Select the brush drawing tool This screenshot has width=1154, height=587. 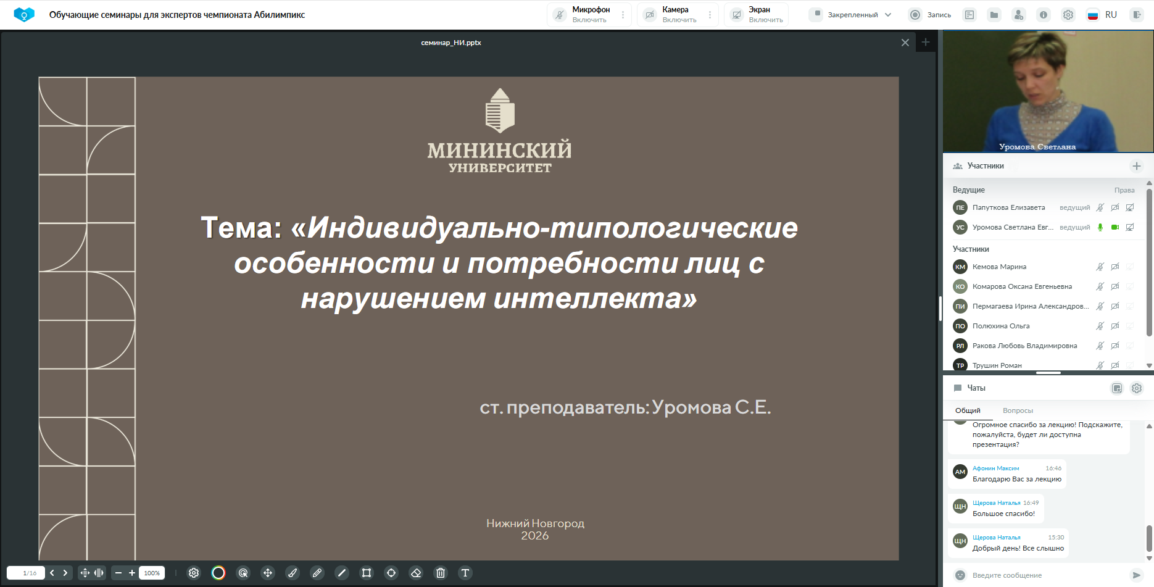point(293,573)
